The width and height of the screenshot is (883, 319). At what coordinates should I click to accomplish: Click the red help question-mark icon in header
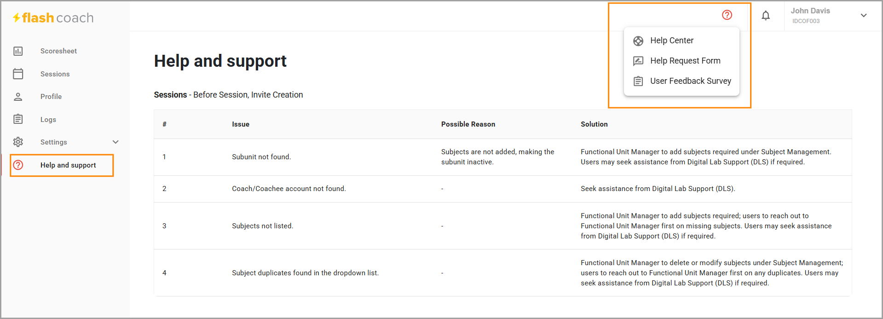pos(727,15)
